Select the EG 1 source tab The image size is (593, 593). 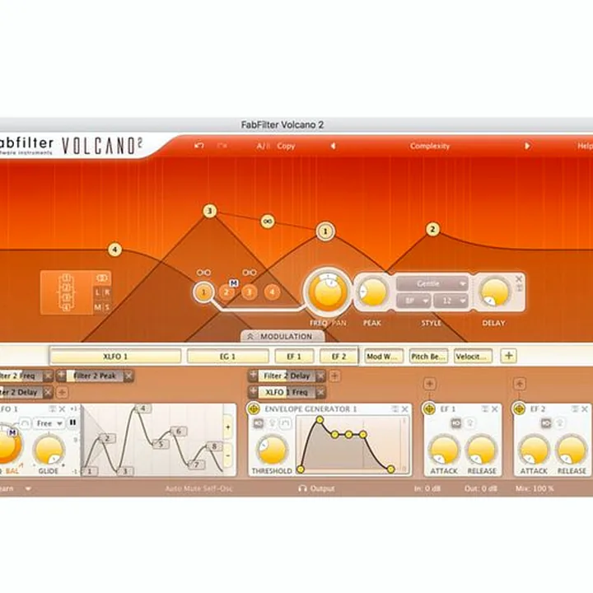point(227,357)
